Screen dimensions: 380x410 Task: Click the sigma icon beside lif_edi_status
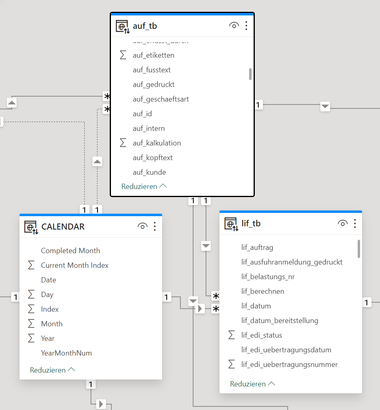[231, 335]
